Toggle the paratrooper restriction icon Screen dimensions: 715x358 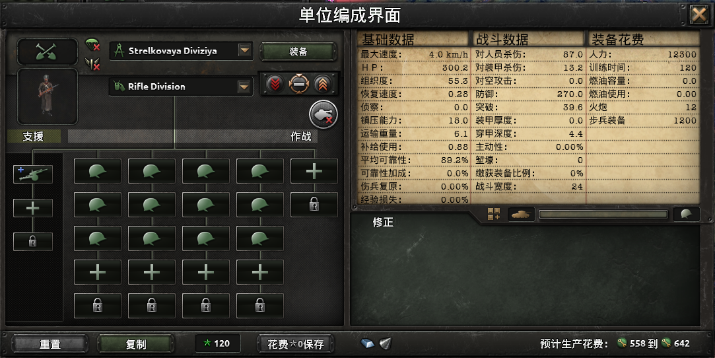pyautogui.click(x=92, y=45)
